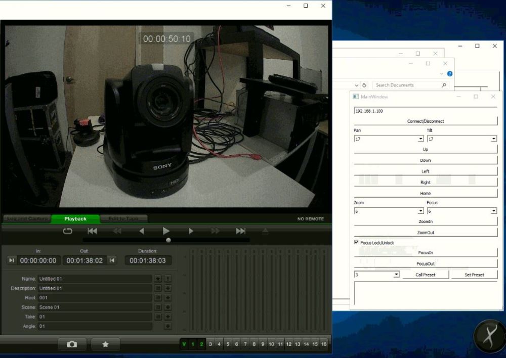Viewport: 506px width, 358px height.
Task: Enable audio channel 16
Action: click(x=324, y=344)
